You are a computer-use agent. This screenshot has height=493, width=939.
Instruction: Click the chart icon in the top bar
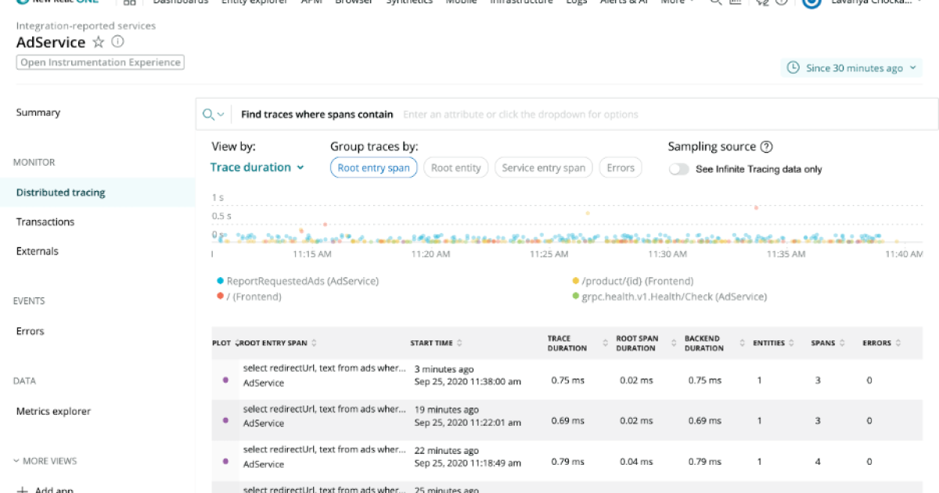coord(734,2)
